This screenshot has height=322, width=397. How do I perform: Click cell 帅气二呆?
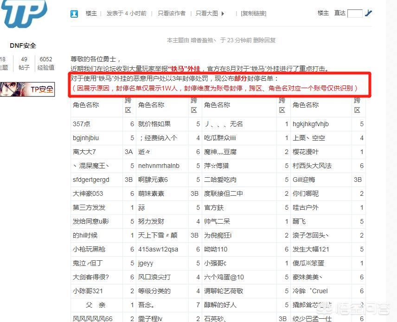[x=217, y=221]
